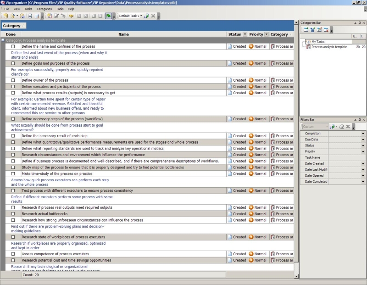
Task: Check Done for 'Define the name and confines'
Action: click(13, 46)
